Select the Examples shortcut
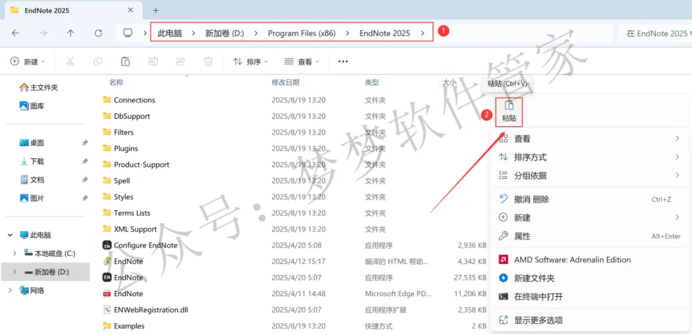692x334 pixels. (129, 326)
